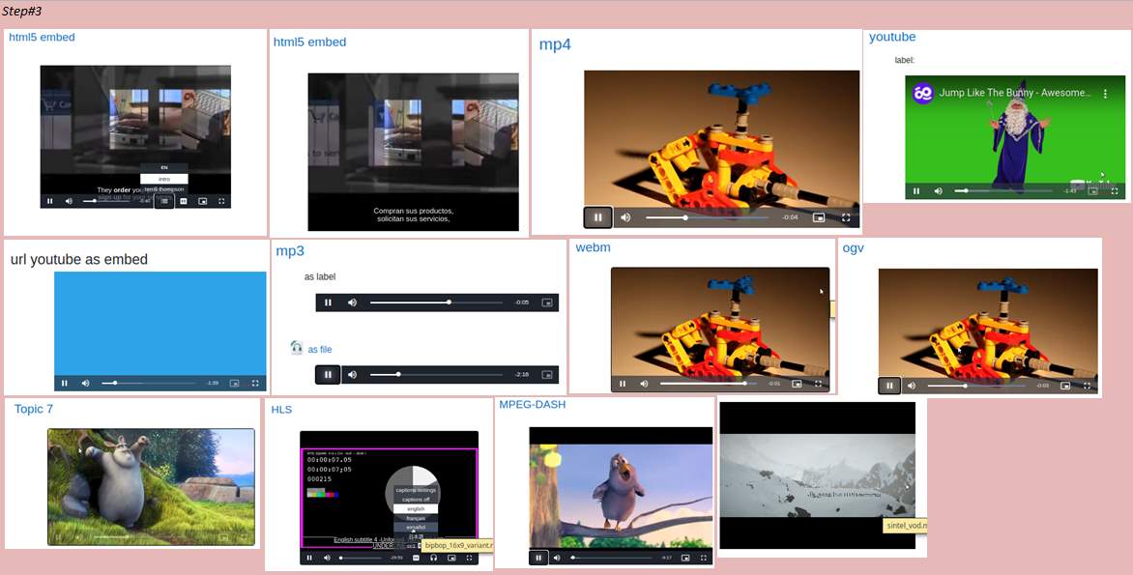Mute the ogv video
The width and height of the screenshot is (1133, 575).
coord(912,386)
